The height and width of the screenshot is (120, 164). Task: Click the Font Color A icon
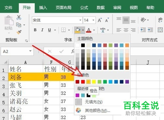click(89, 30)
